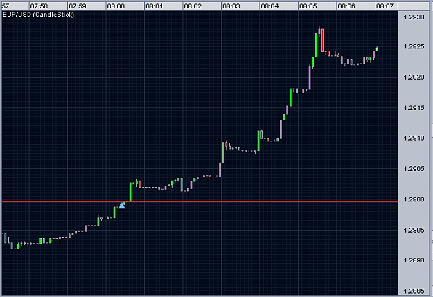Click the 08:03 time axis label

231,6
